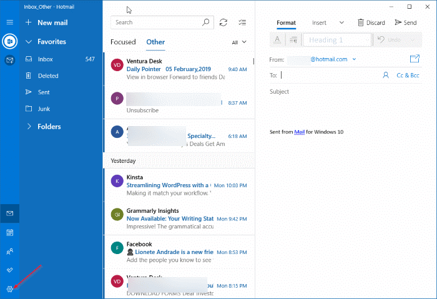Open the Heading 1 style dropdown
Image resolution: width=437 pixels, height=299 pixels.
coord(337,40)
